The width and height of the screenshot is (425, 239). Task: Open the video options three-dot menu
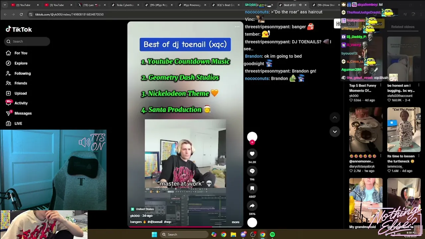pyautogui.click(x=237, y=27)
